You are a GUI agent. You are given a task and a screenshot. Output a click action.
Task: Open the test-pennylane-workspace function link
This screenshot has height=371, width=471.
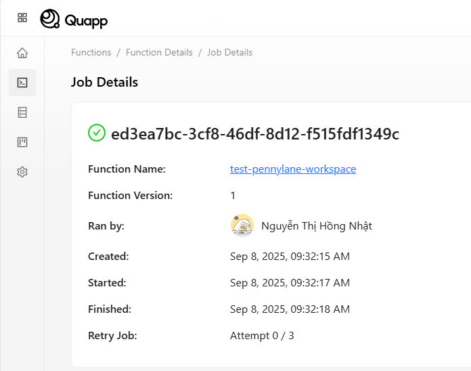click(x=293, y=169)
